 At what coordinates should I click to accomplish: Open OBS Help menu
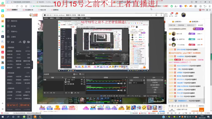[88, 18]
